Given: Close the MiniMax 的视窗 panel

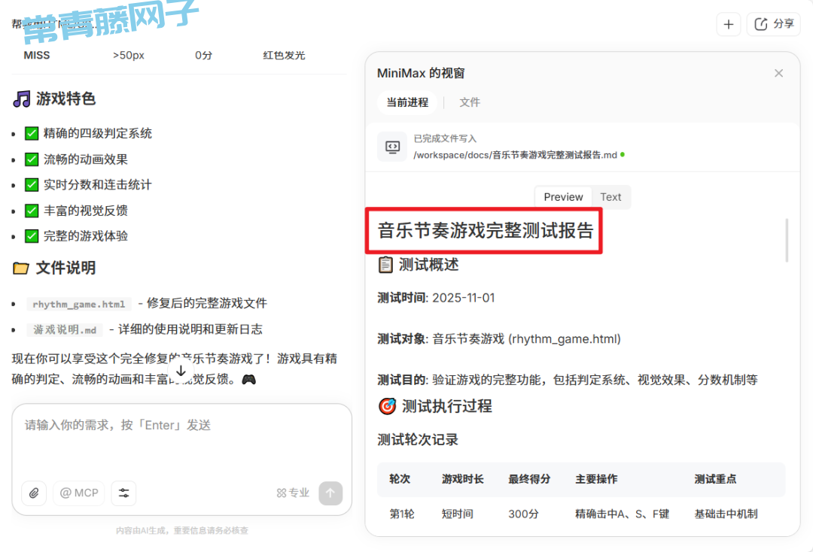Looking at the screenshot, I should [x=778, y=73].
